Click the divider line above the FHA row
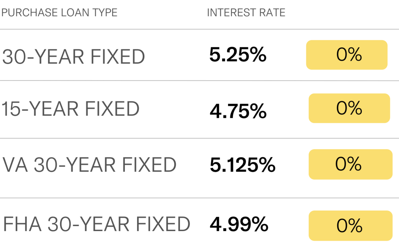 [x=199, y=198]
